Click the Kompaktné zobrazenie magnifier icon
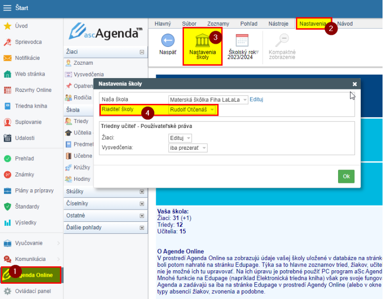 pos(282,41)
